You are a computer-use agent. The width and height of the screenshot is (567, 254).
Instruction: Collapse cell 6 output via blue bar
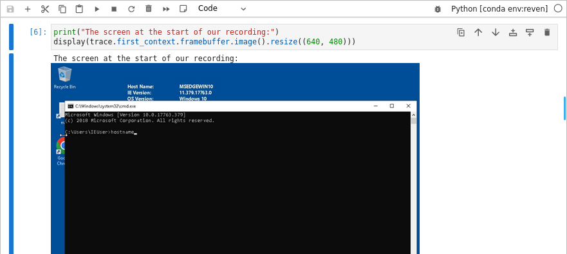click(11, 154)
